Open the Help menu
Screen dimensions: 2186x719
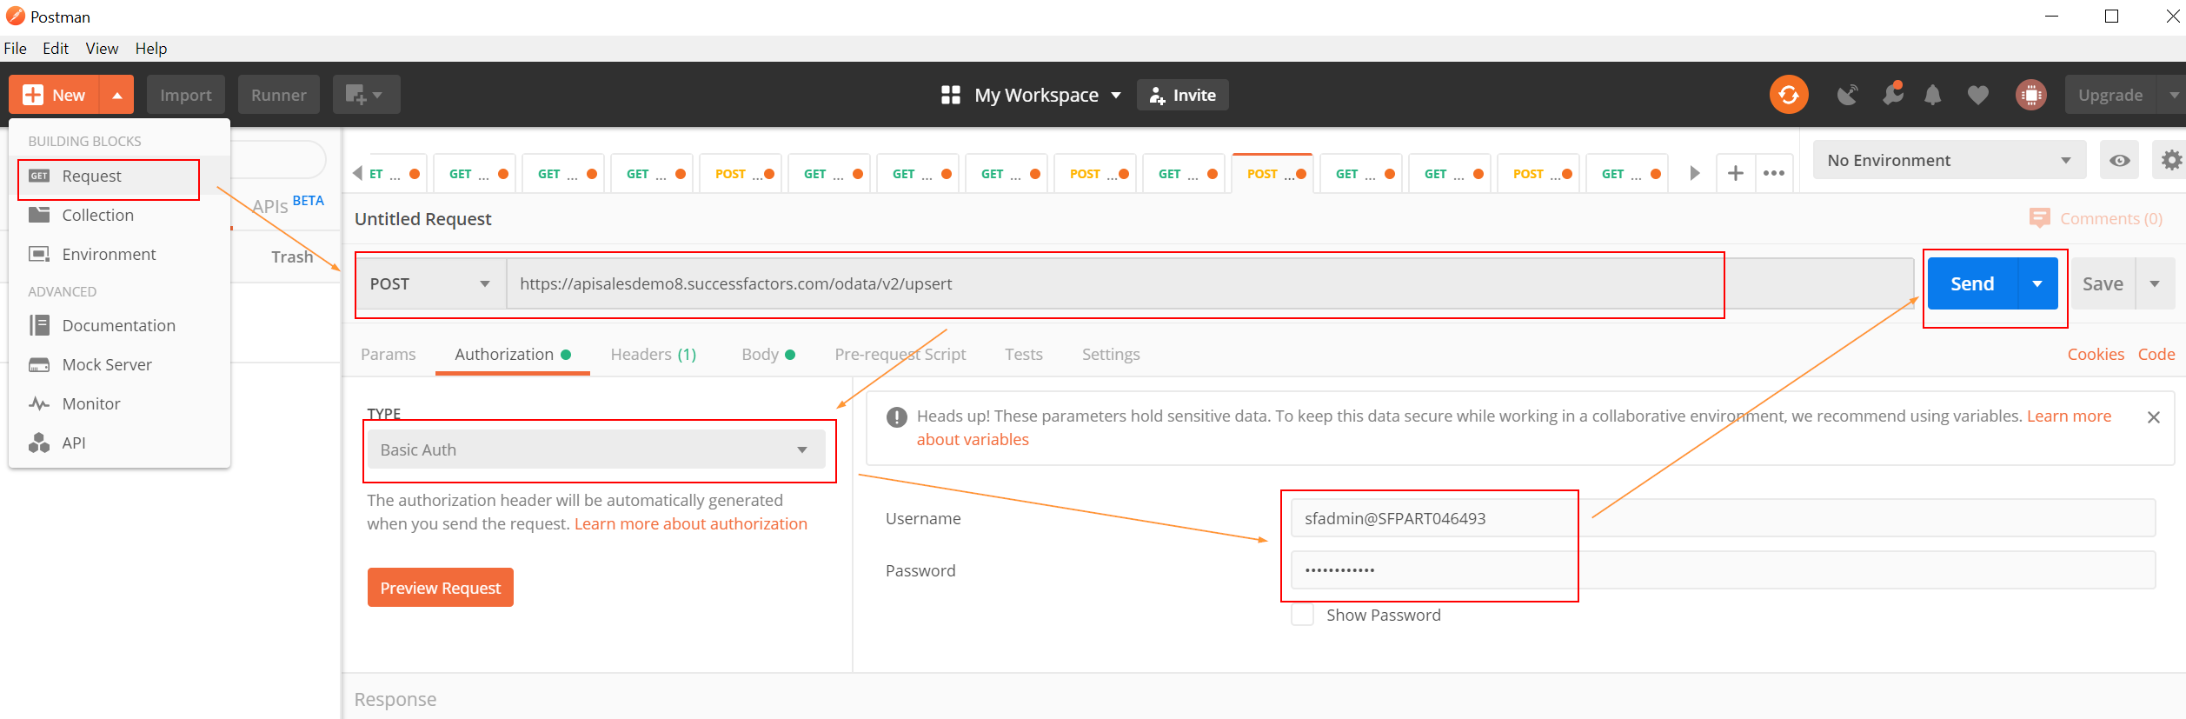tap(151, 49)
